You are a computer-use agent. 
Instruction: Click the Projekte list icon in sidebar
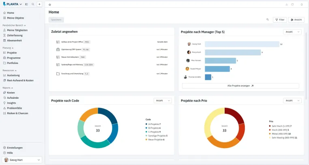[4, 53]
